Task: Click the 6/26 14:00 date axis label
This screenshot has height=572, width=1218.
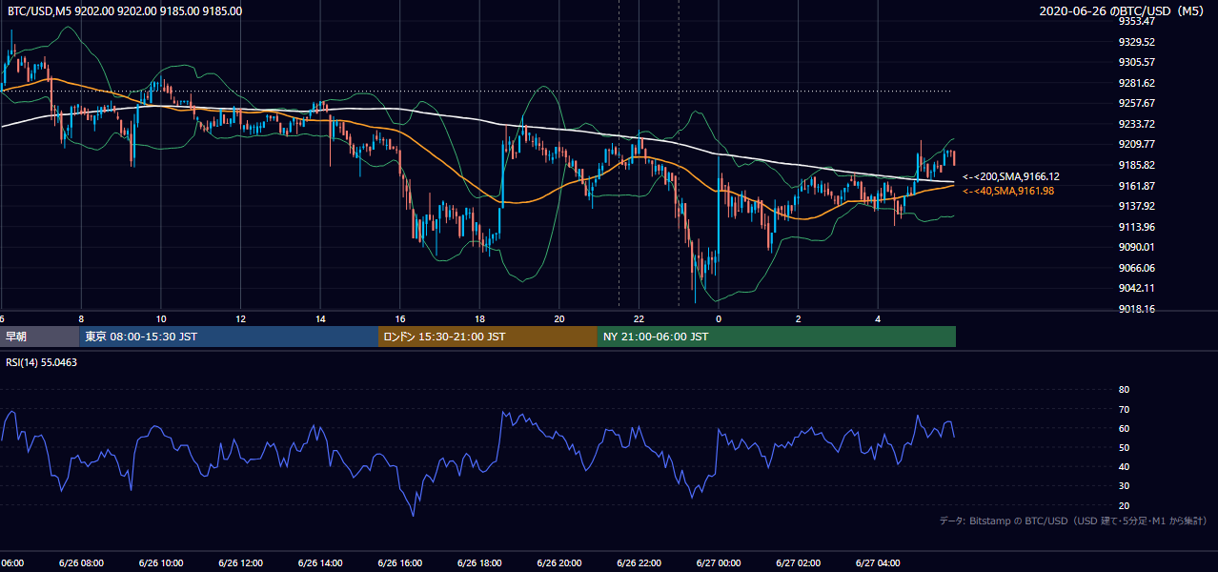Action: (x=320, y=563)
